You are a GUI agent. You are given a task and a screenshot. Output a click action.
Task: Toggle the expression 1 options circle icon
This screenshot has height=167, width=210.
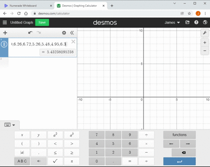coord(4,44)
